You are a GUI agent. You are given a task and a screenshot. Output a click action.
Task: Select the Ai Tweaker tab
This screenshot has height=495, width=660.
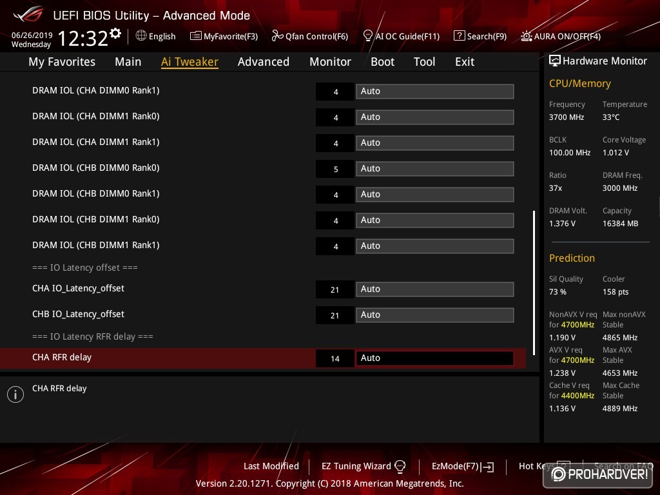(x=189, y=62)
